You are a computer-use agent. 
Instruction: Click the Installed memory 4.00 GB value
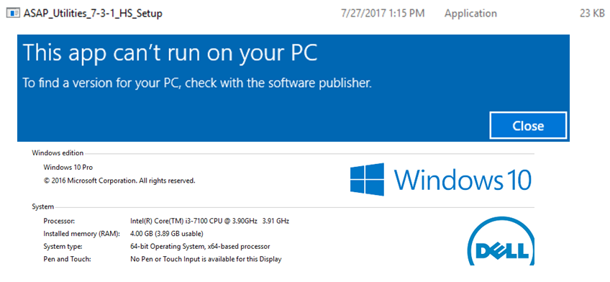pos(166,234)
